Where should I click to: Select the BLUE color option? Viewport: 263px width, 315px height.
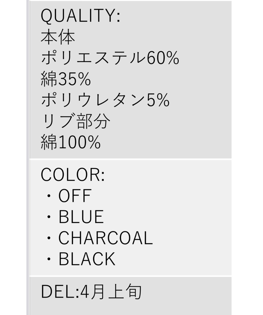[x=81, y=217]
